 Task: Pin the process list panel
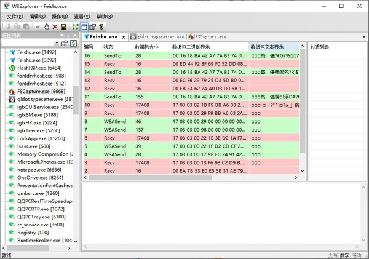click(x=68, y=35)
